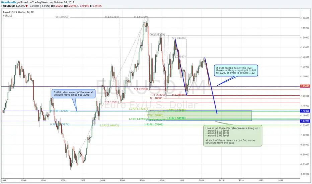The image size is (312, 184).
Task: Click the Fib label 1.414(1.07951)
Action: click(x=138, y=119)
